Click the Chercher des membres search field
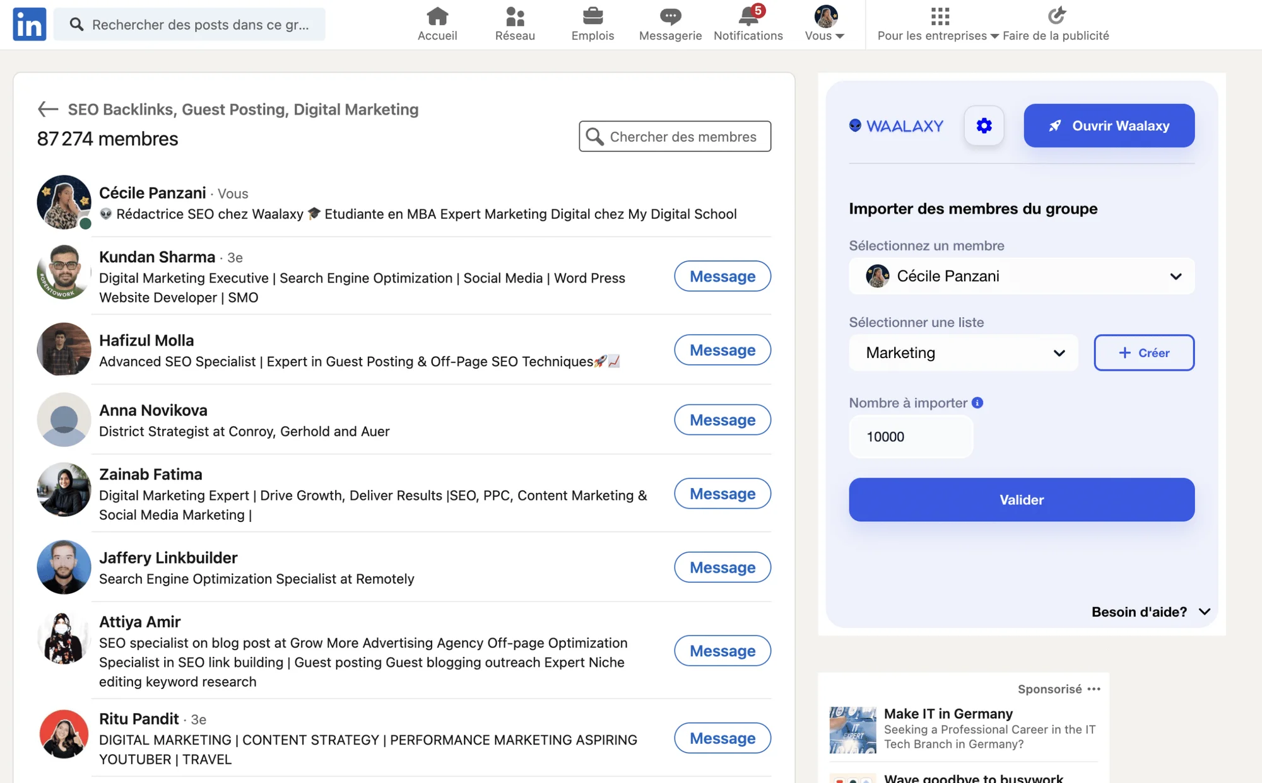 [x=675, y=136]
